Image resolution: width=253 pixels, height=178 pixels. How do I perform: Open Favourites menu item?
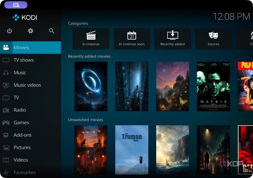(x=30, y=172)
